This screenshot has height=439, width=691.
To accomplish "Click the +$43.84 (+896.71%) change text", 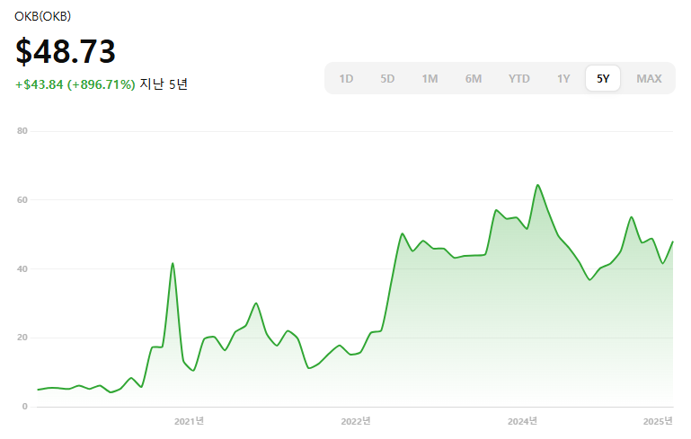I will click(x=75, y=84).
